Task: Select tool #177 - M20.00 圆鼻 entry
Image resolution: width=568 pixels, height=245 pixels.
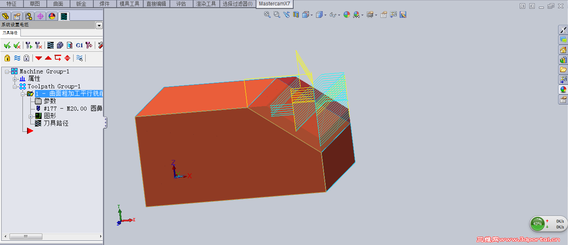Action: [73, 109]
